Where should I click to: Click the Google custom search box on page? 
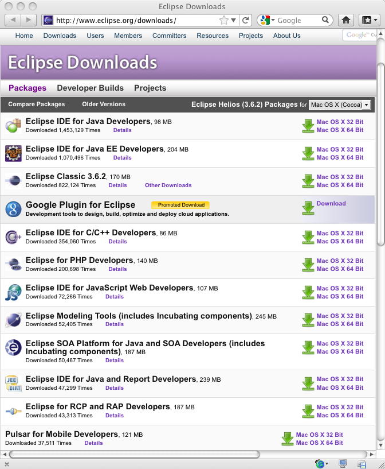(360, 35)
